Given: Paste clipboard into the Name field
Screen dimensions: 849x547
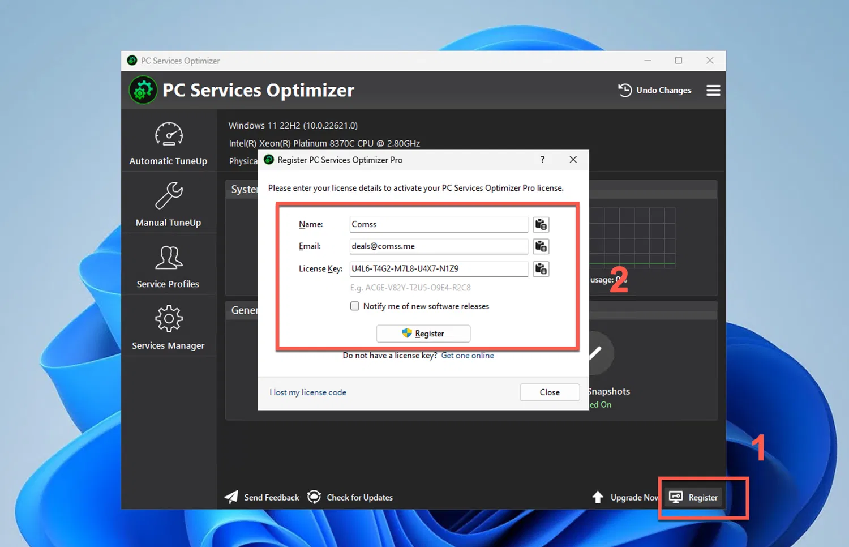Looking at the screenshot, I should [541, 224].
